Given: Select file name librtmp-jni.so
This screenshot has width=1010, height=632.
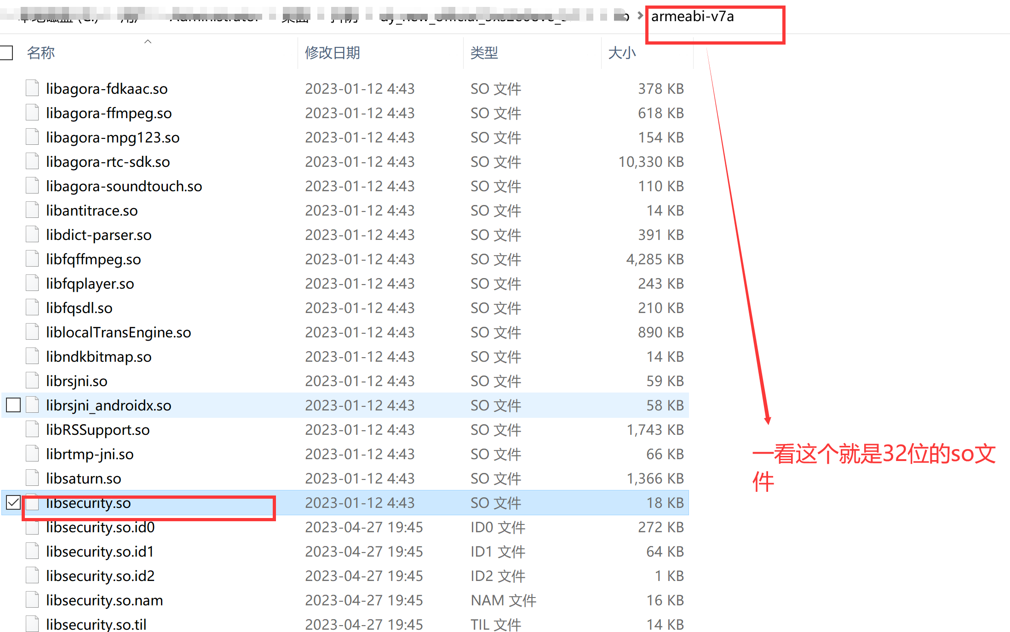Looking at the screenshot, I should pyautogui.click(x=90, y=454).
